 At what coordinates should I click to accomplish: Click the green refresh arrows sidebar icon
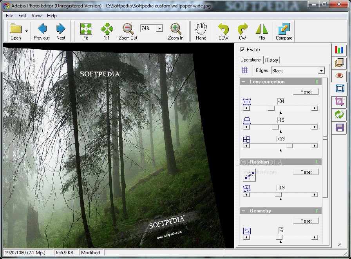click(339, 115)
